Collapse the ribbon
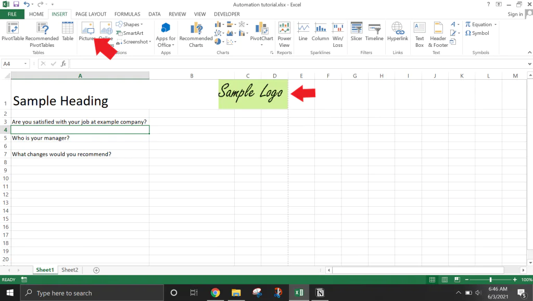533x301 pixels. 529,53
